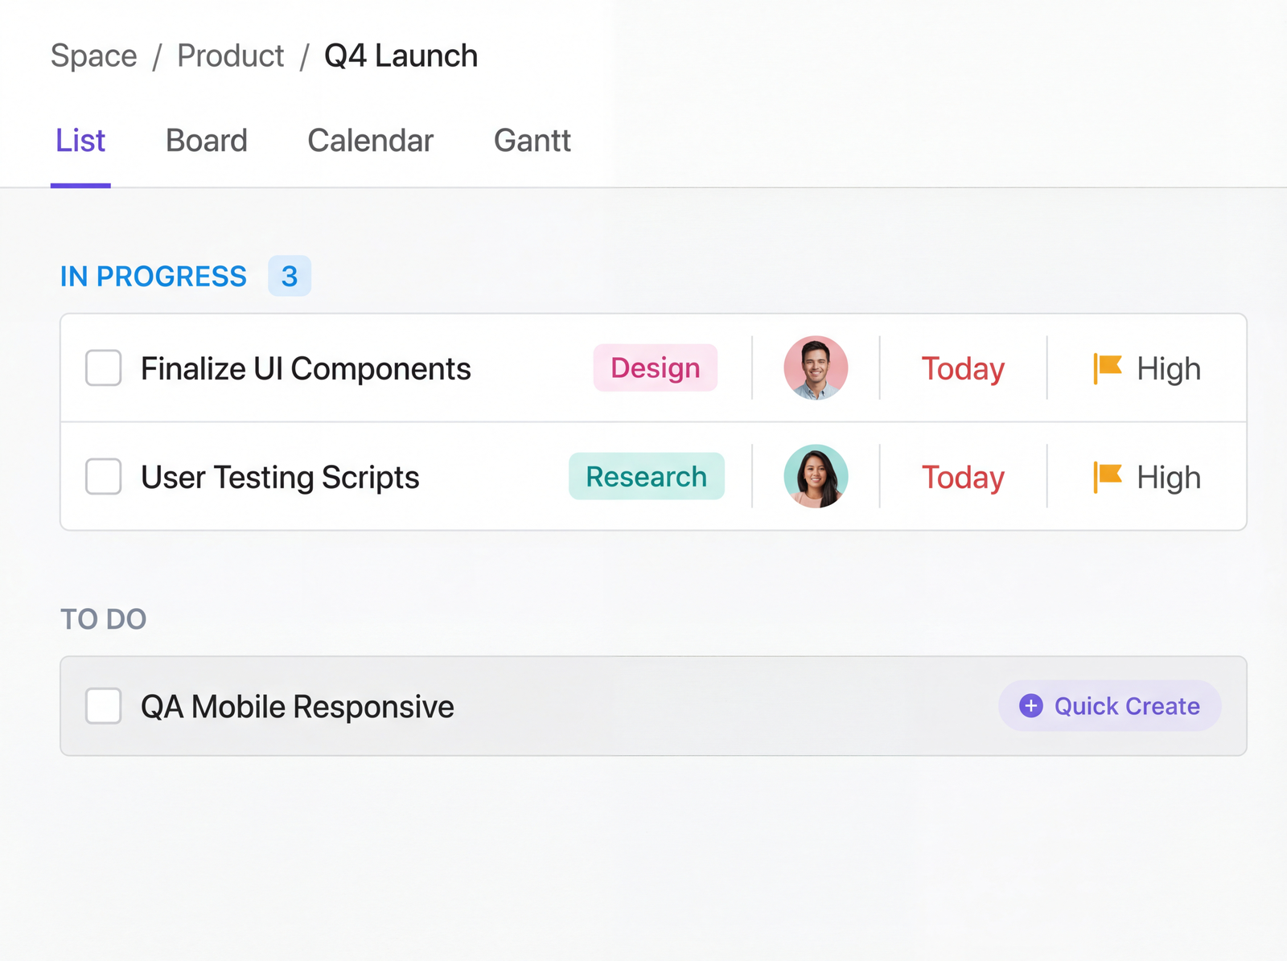The height and width of the screenshot is (961, 1287).
Task: Switch to the Board view tab
Action: (x=207, y=141)
